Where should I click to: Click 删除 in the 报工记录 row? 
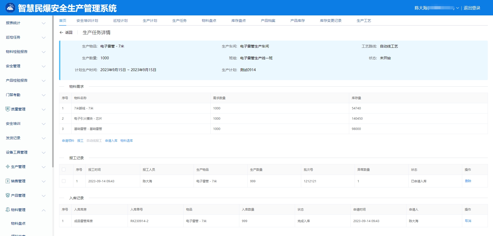[468, 181]
